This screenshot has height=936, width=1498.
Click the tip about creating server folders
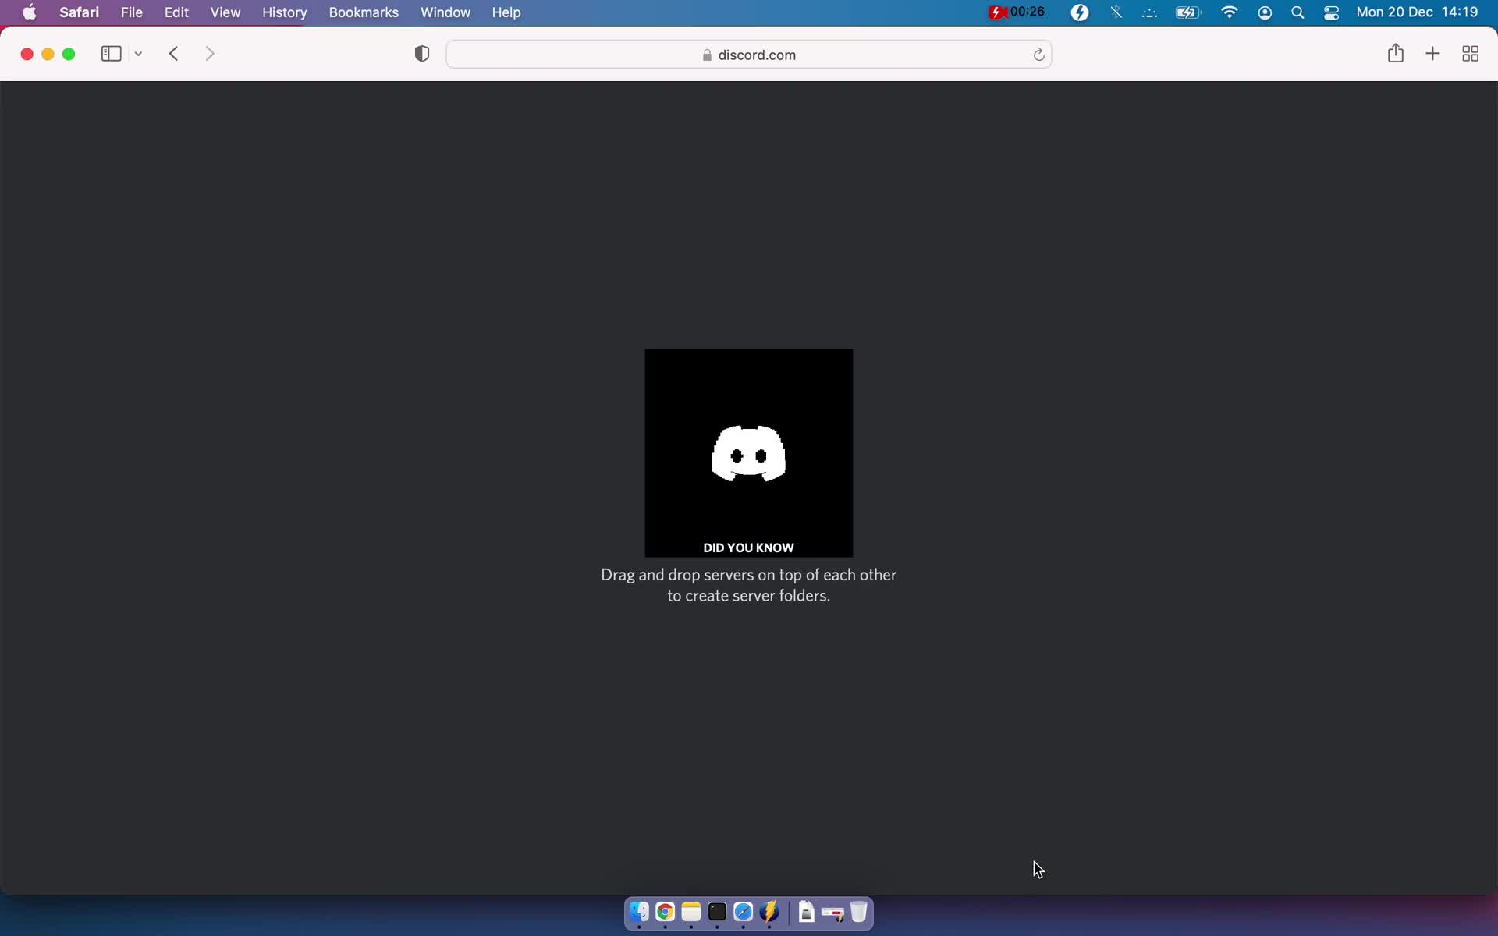click(x=748, y=585)
